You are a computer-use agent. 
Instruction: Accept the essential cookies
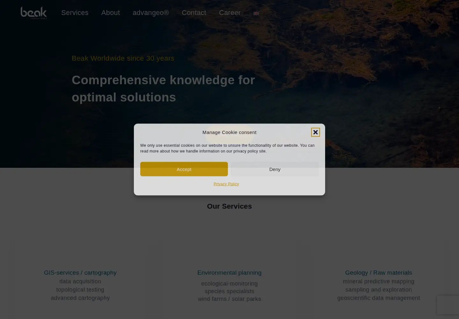(x=184, y=169)
